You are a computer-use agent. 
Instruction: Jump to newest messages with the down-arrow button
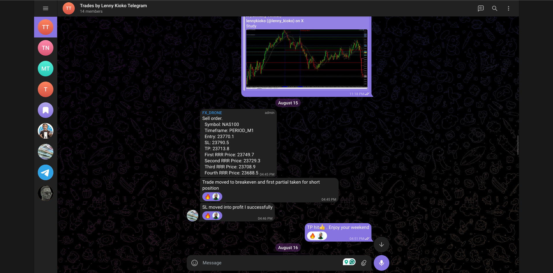(x=381, y=244)
